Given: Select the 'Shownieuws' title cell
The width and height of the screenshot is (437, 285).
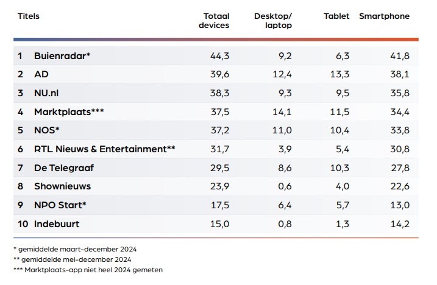Looking at the screenshot, I should pyautogui.click(x=62, y=186).
